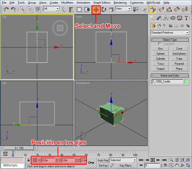Activate the Select and Move tool
The width and height of the screenshot is (192, 169).
pos(96,10)
